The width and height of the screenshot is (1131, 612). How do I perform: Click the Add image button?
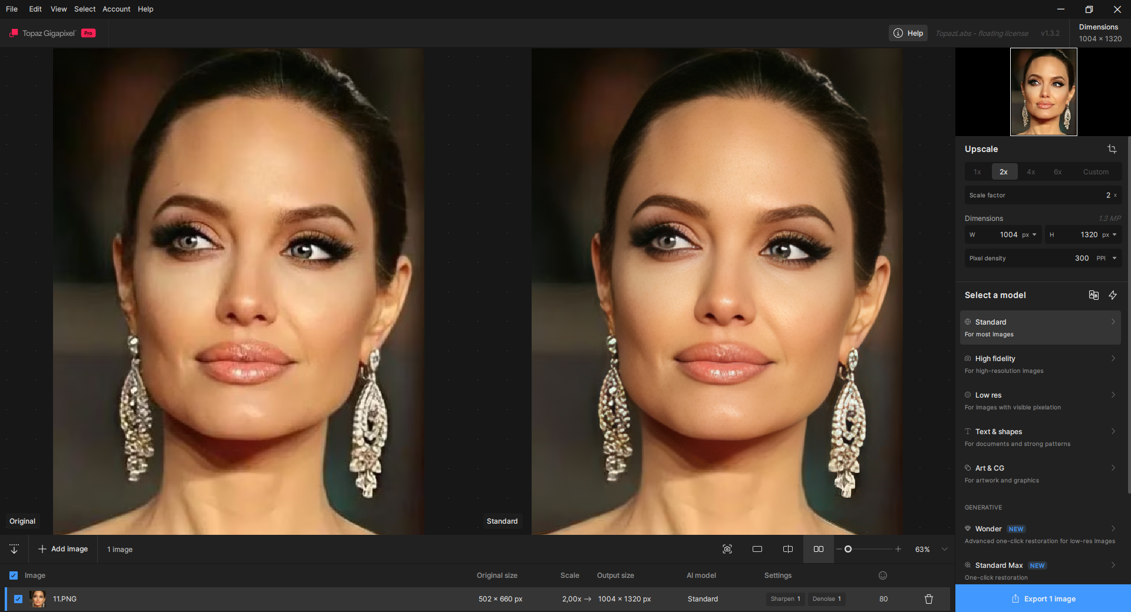tap(63, 549)
